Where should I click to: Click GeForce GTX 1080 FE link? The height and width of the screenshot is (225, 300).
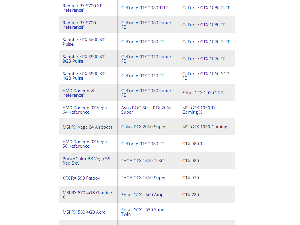point(204,25)
